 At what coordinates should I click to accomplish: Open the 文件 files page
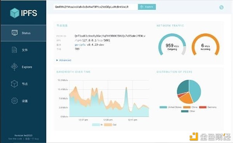point(23,50)
